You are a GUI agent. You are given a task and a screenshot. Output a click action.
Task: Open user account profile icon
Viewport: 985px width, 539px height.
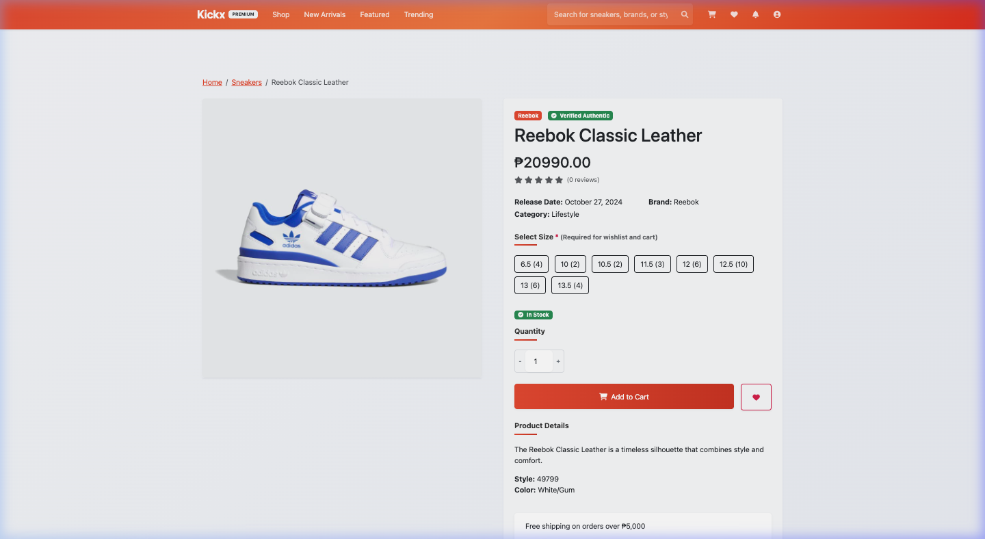(x=777, y=14)
